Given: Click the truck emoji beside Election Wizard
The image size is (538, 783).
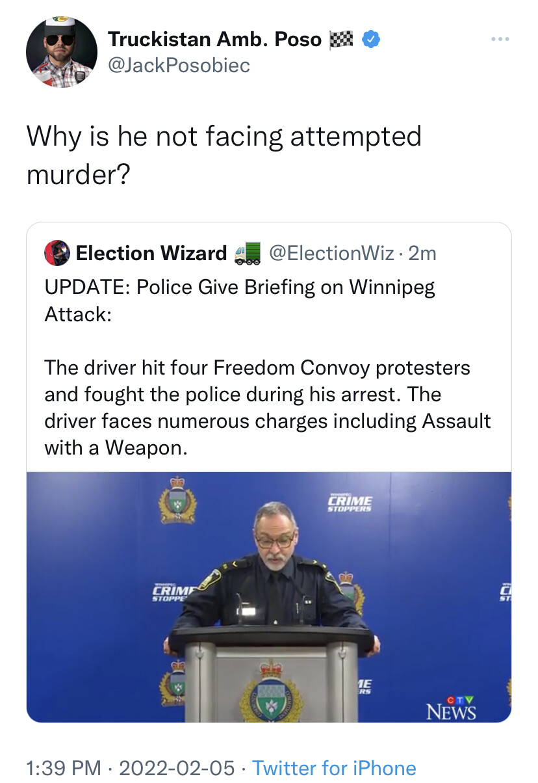Looking at the screenshot, I should 248,252.
